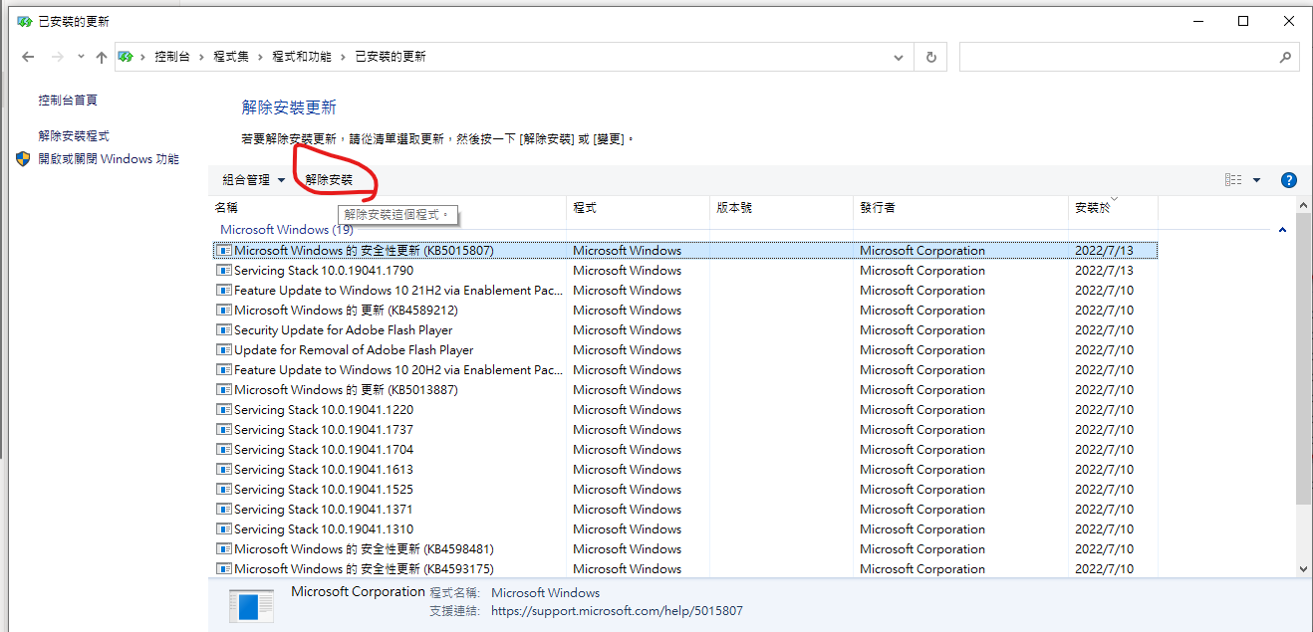Viewport: 1313px width, 632px height.
Task: Select Servicing Stack 10.0.19041.1704 row
Action: [x=685, y=450]
